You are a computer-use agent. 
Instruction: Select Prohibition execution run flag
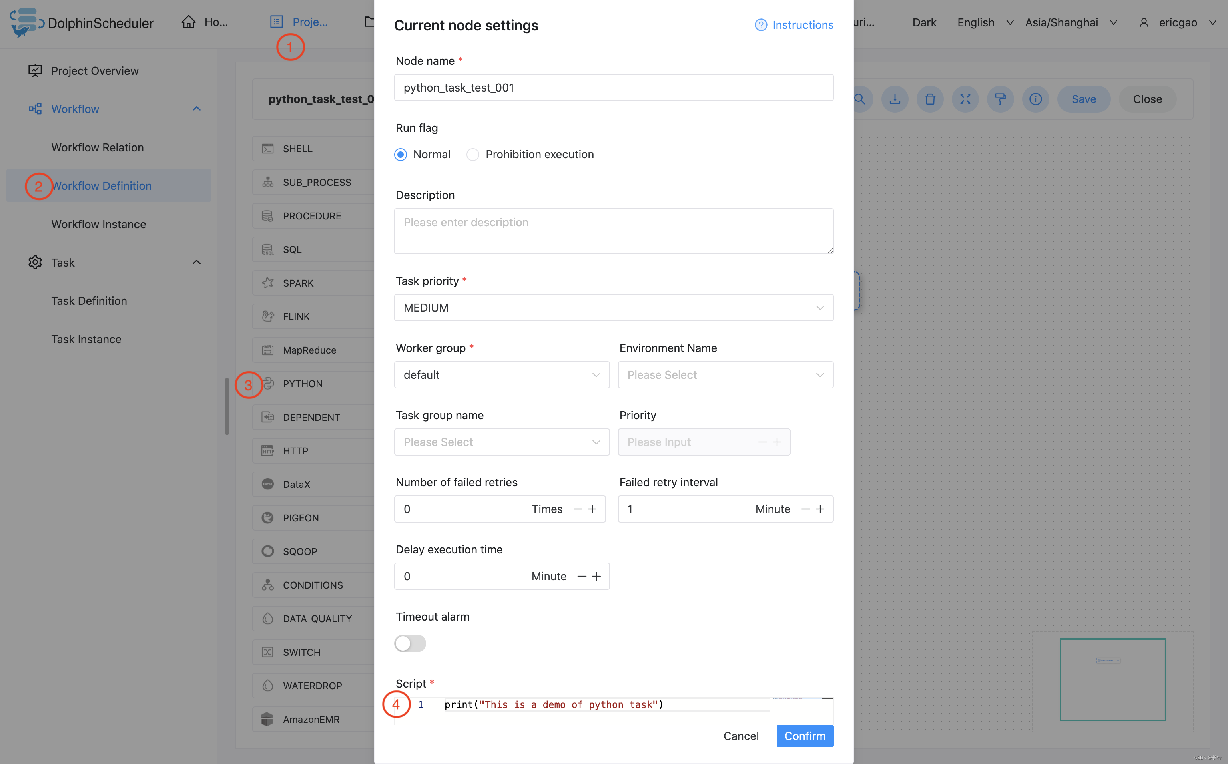coord(473,154)
